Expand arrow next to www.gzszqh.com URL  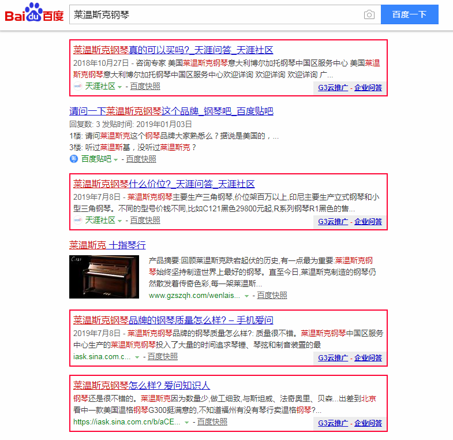point(246,296)
